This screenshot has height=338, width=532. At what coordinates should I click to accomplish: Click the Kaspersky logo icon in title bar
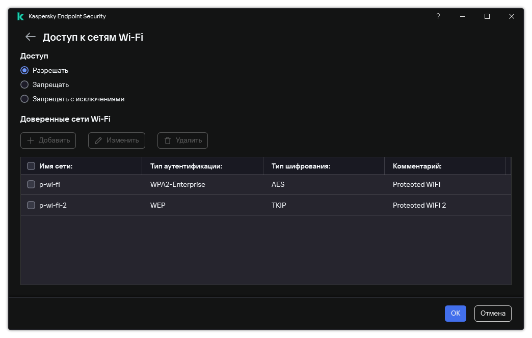point(20,16)
